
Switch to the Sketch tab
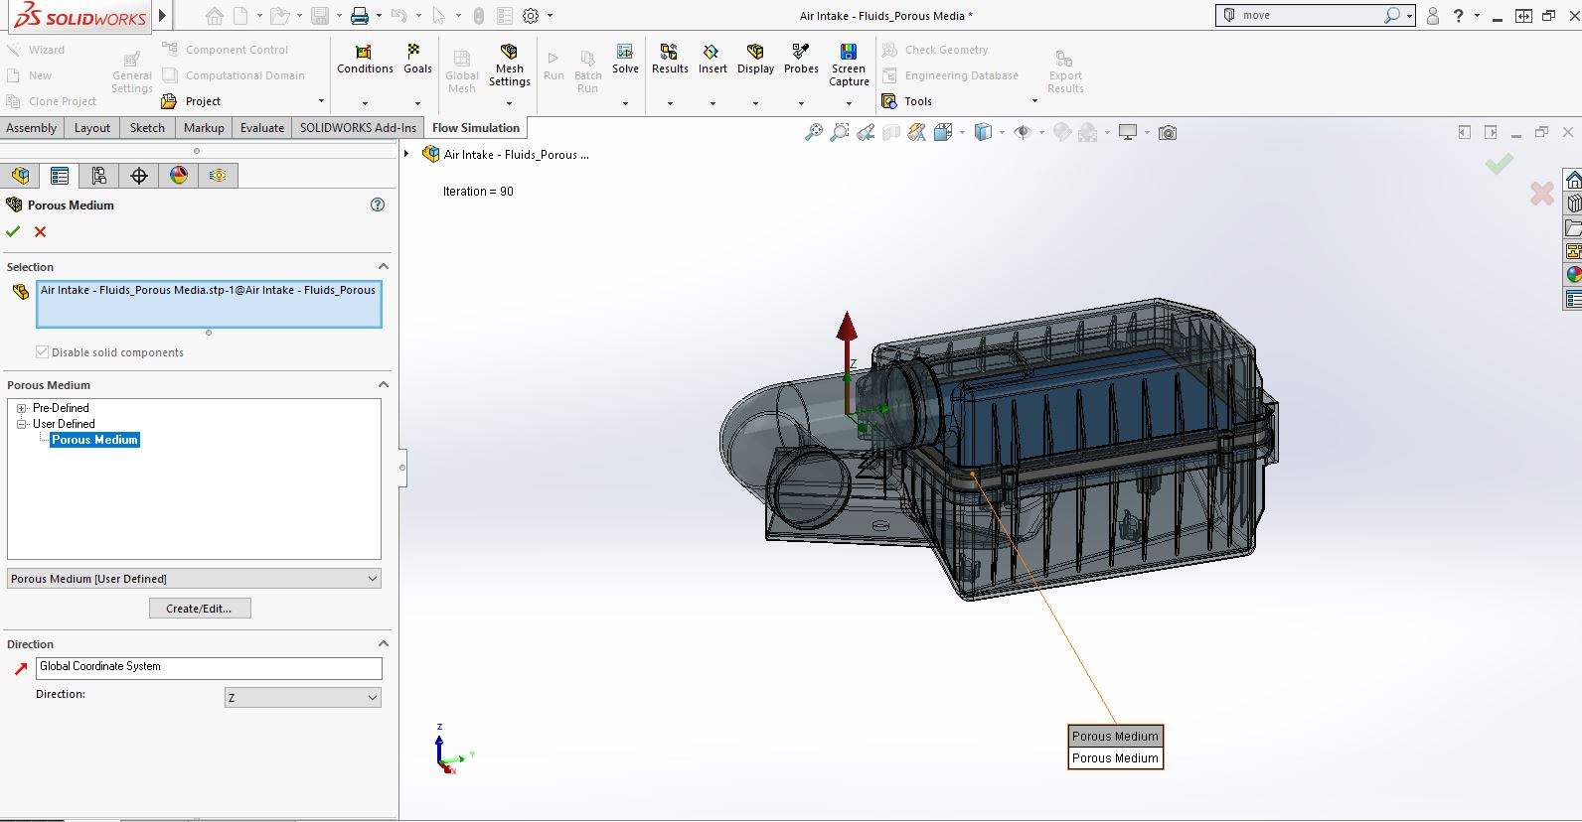[147, 128]
